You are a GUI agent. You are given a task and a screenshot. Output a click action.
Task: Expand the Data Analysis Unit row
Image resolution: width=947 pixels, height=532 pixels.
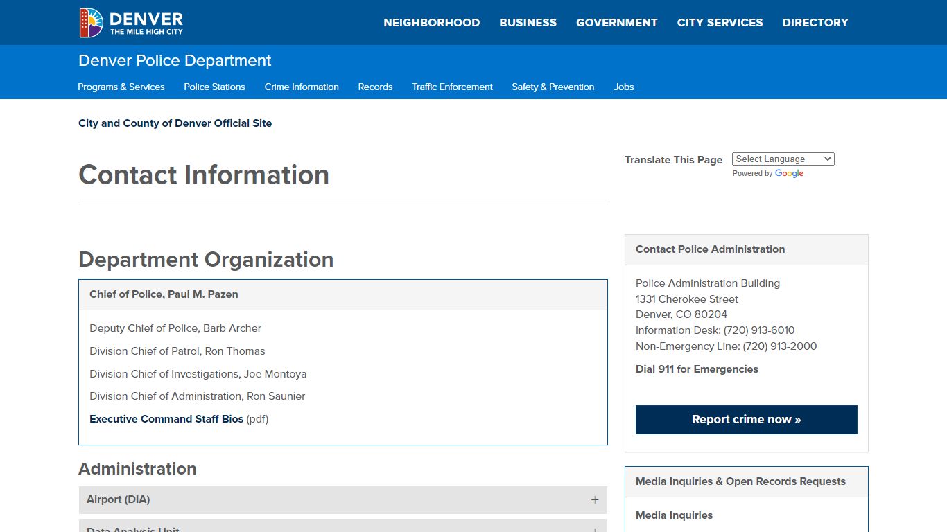342,526
